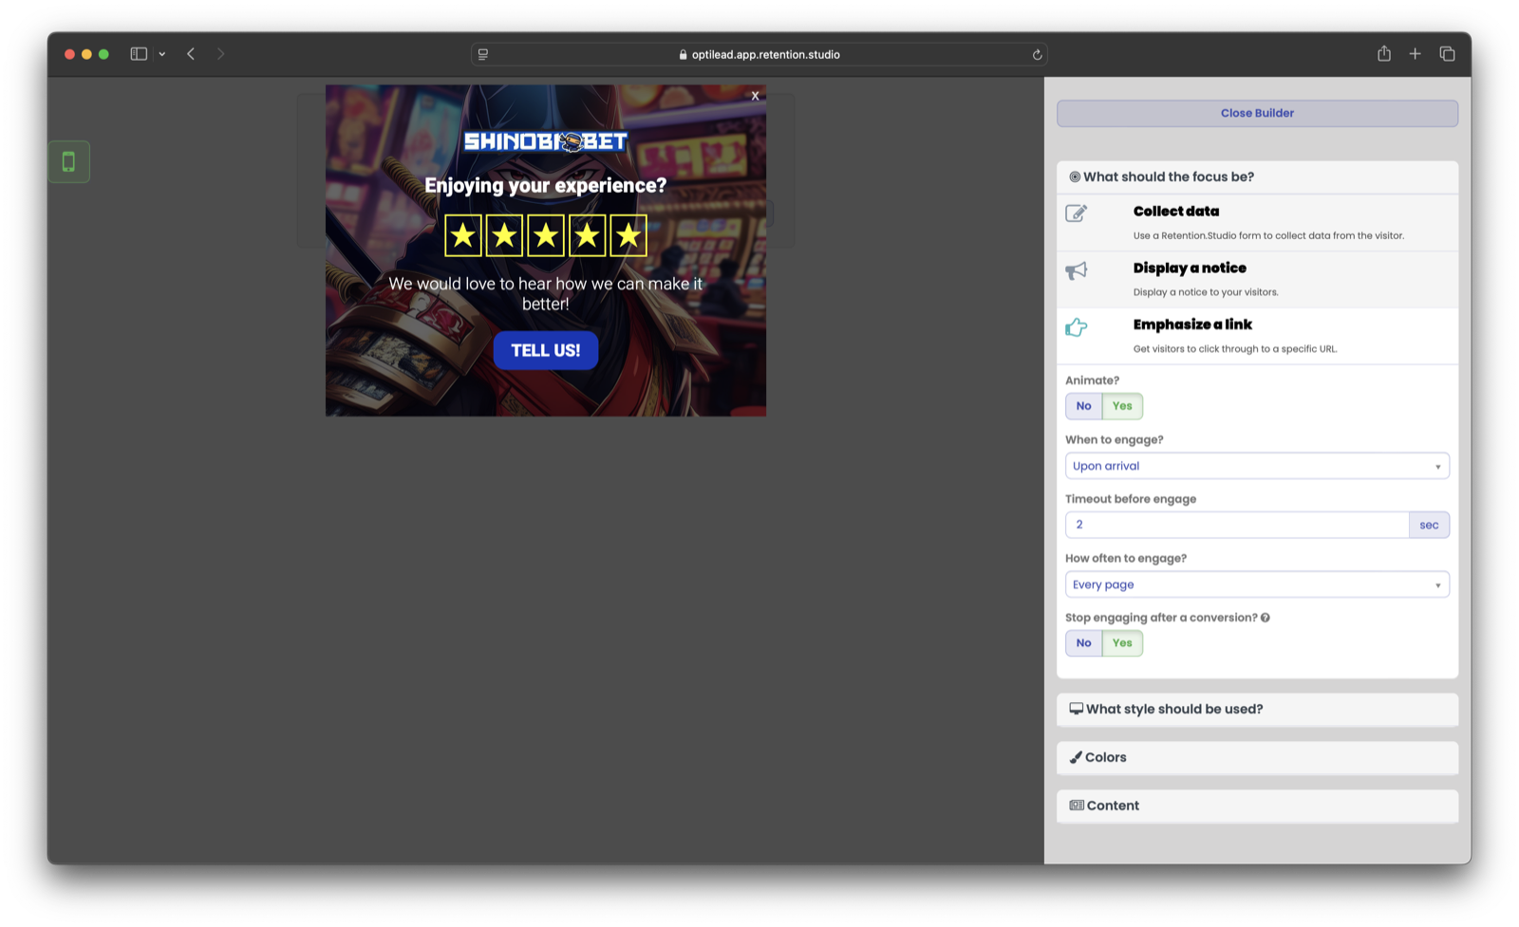Click the Collect data pencil icon
This screenshot has height=927, width=1519.
tap(1076, 213)
